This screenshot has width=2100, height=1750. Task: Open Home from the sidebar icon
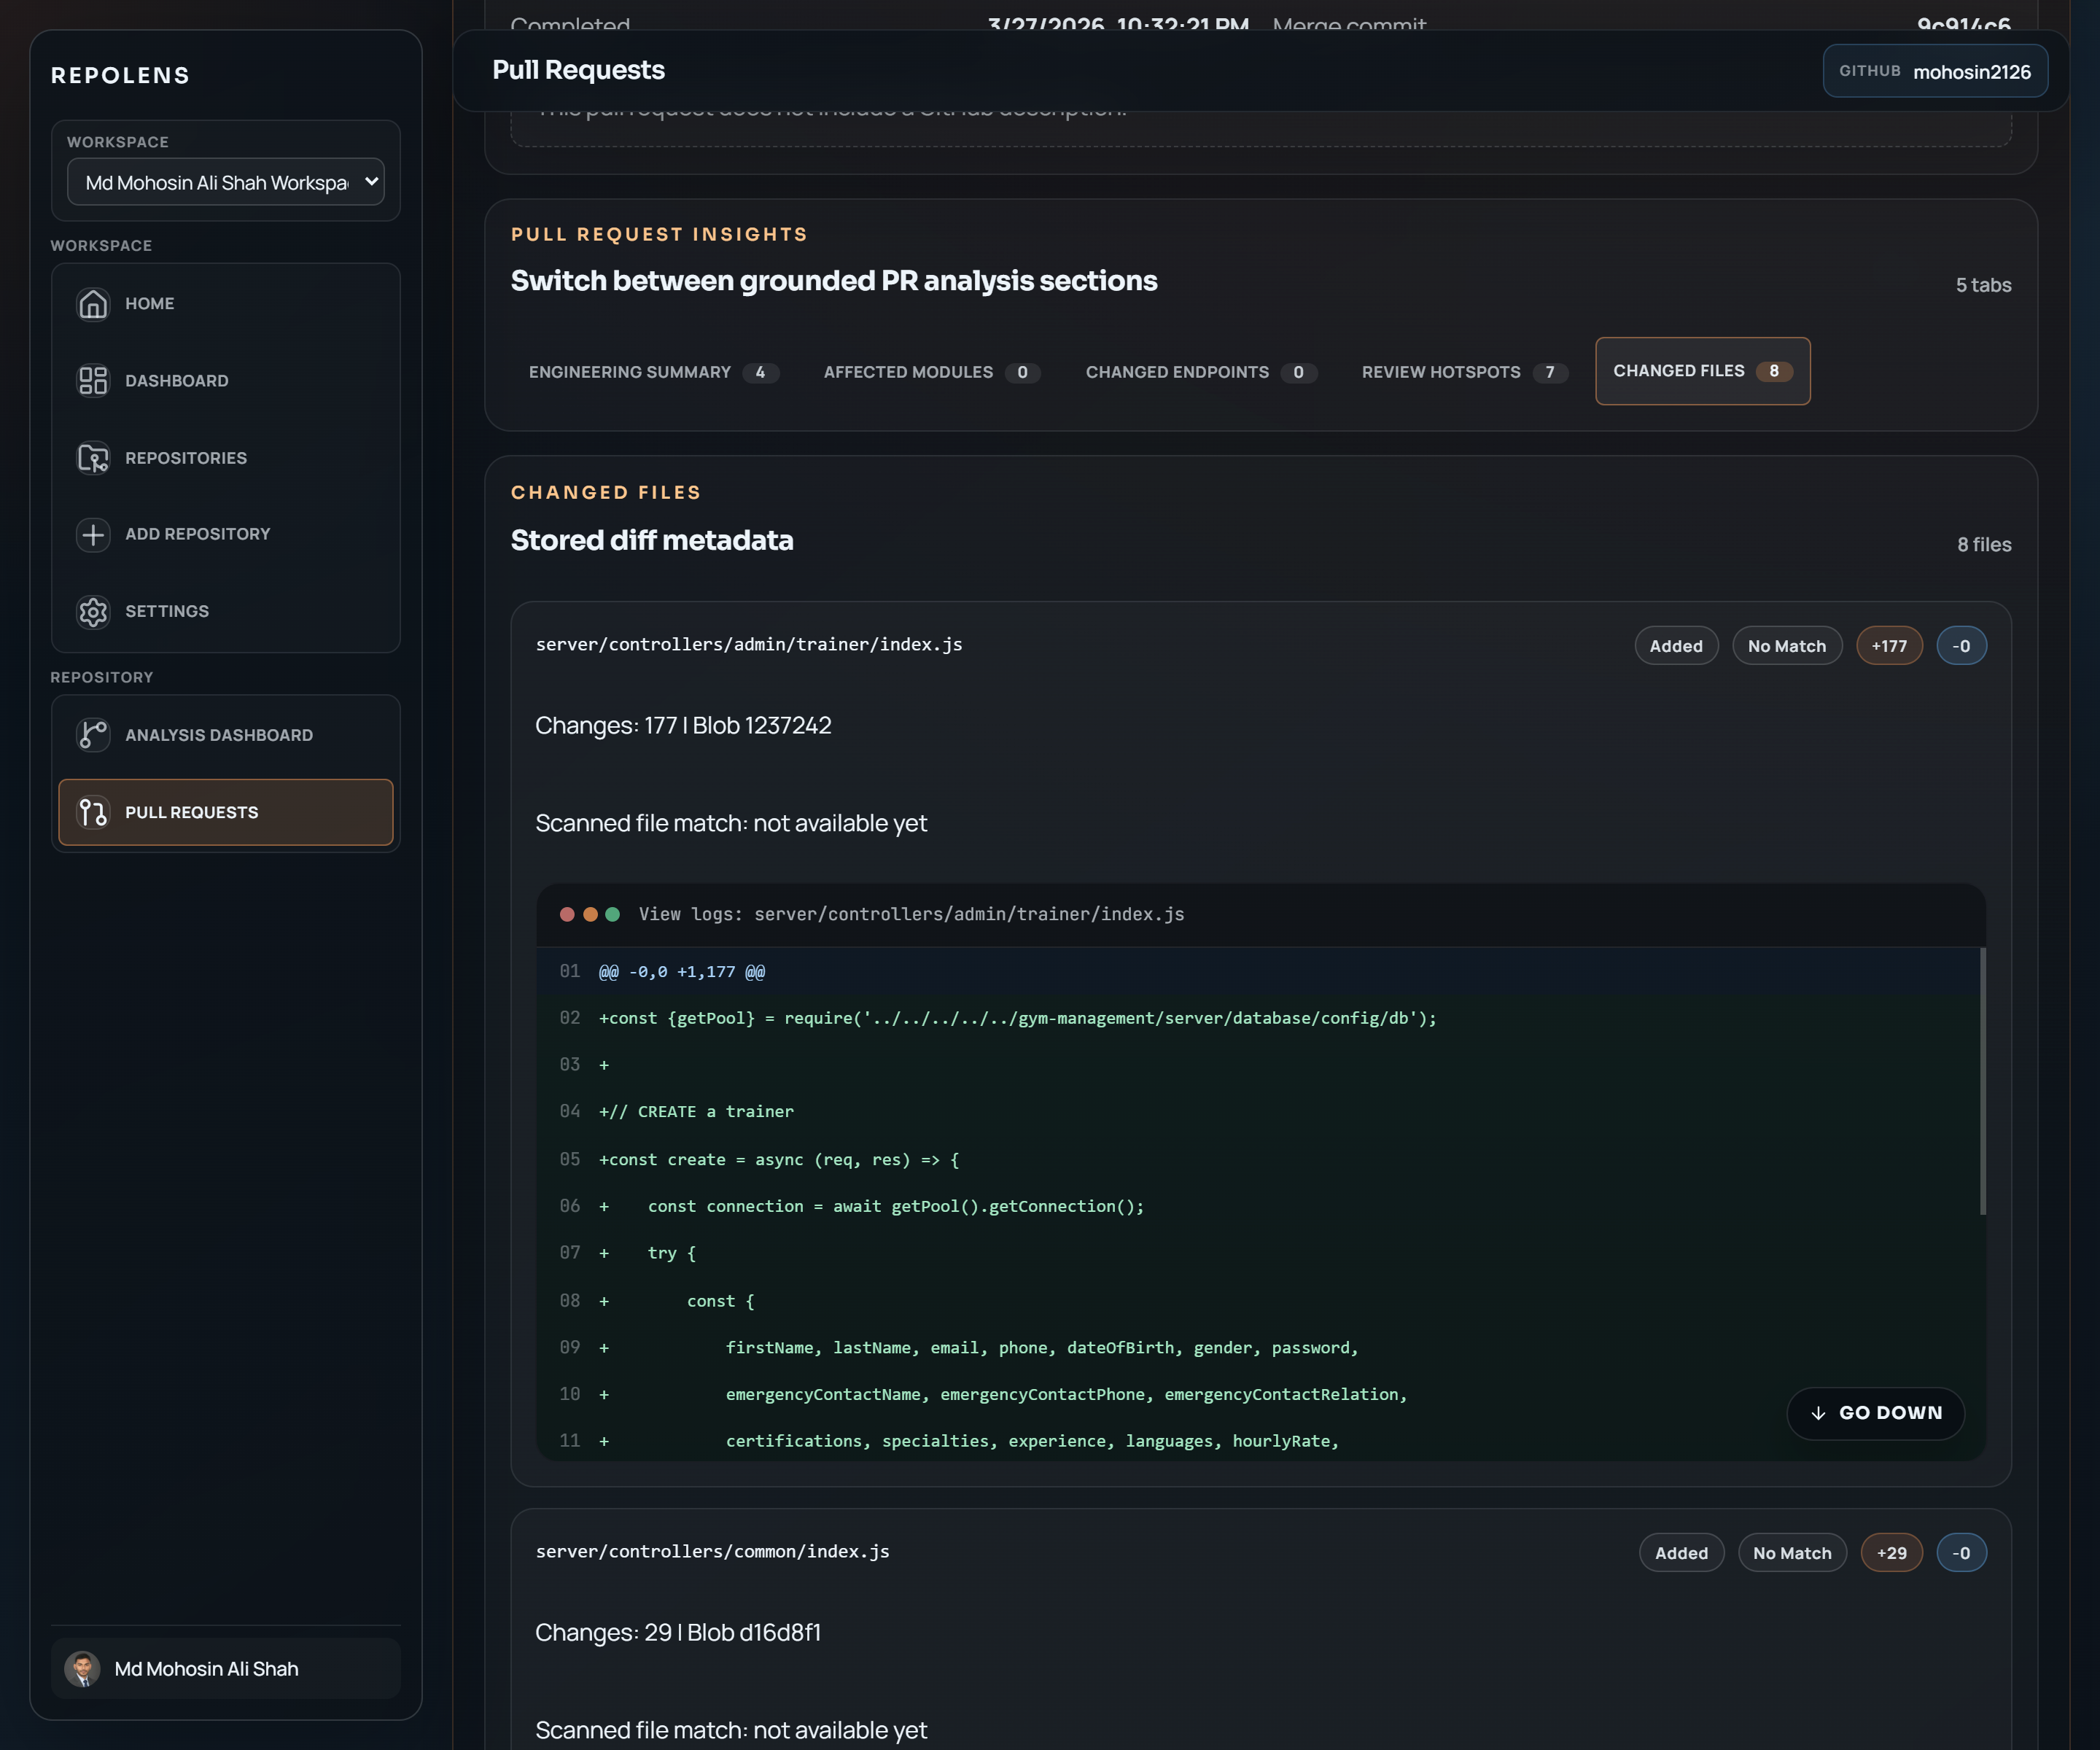(93, 303)
